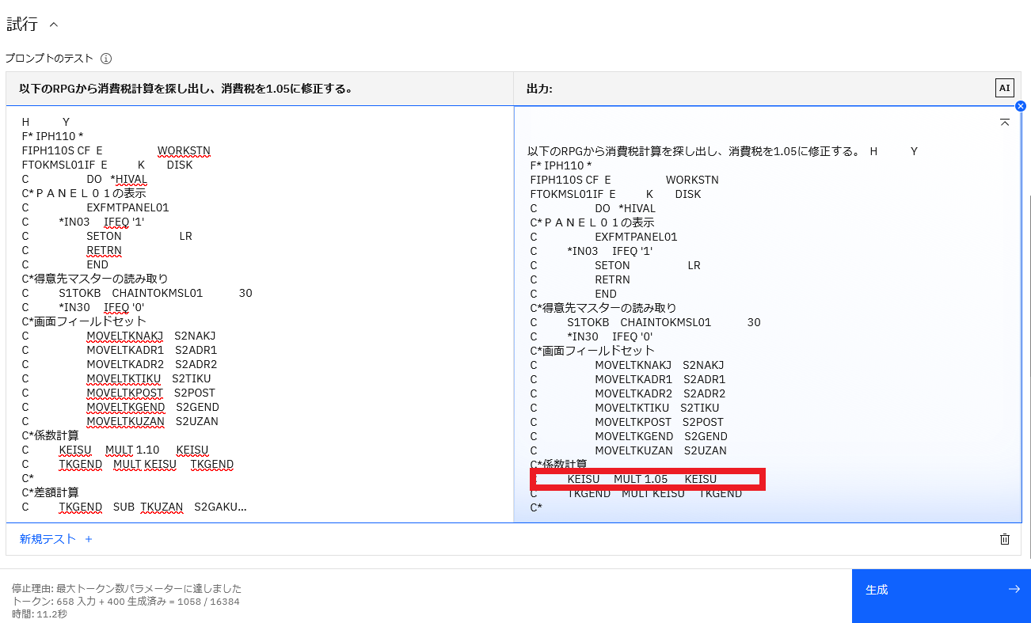Click the prompt instruction header text
Screen dimensions: 1031x623
tap(185, 89)
